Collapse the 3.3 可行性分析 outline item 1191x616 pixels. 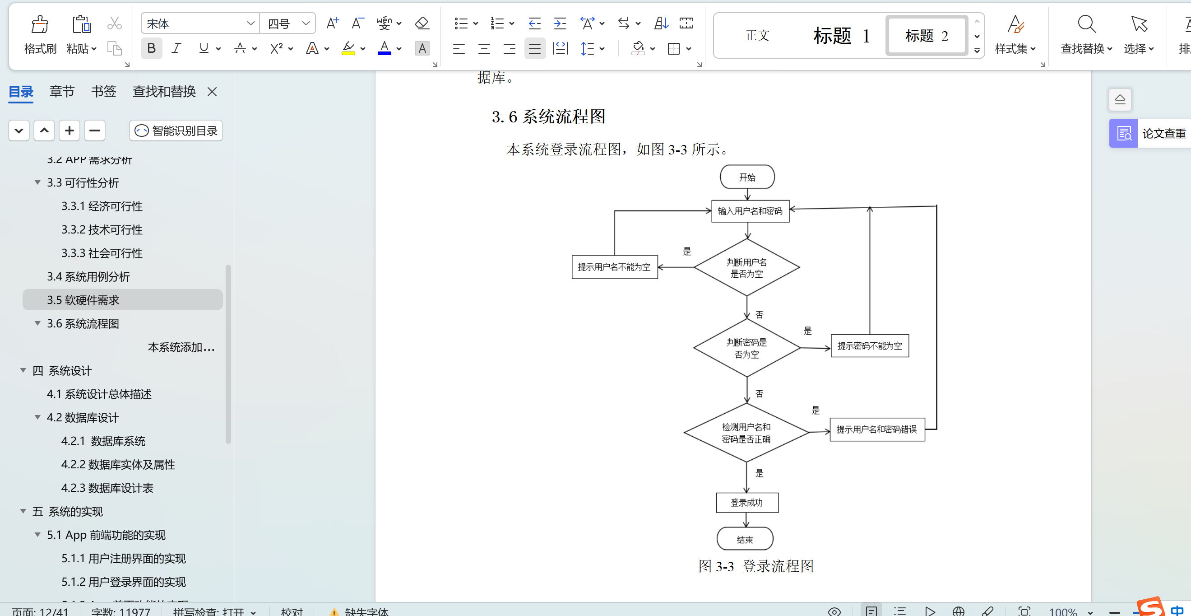pos(37,182)
